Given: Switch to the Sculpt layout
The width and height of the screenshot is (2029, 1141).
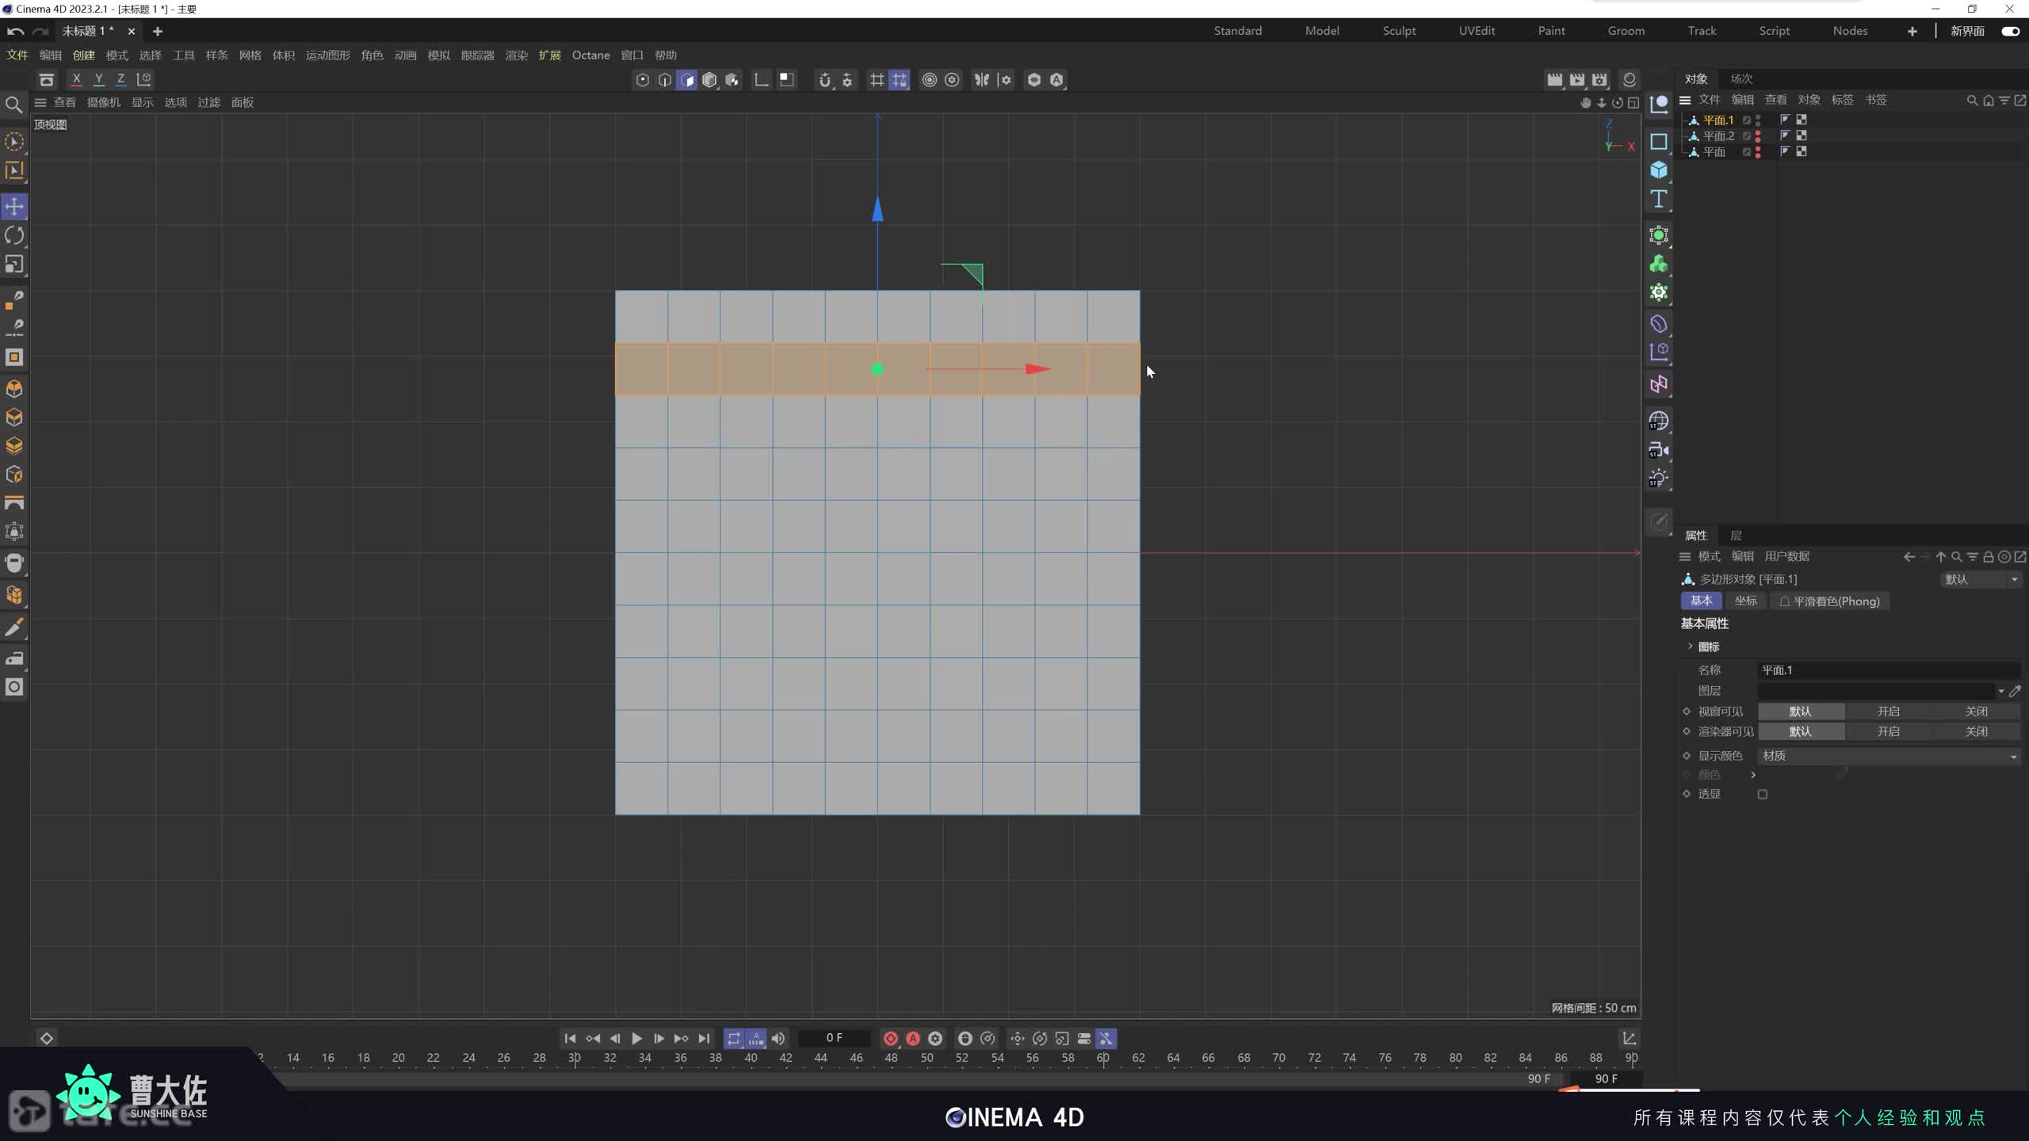Looking at the screenshot, I should coord(1398,31).
